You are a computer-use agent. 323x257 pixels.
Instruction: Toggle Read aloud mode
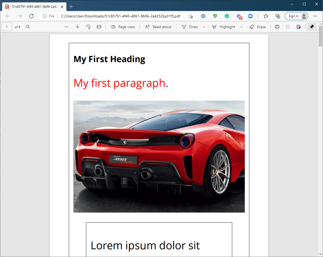(158, 27)
